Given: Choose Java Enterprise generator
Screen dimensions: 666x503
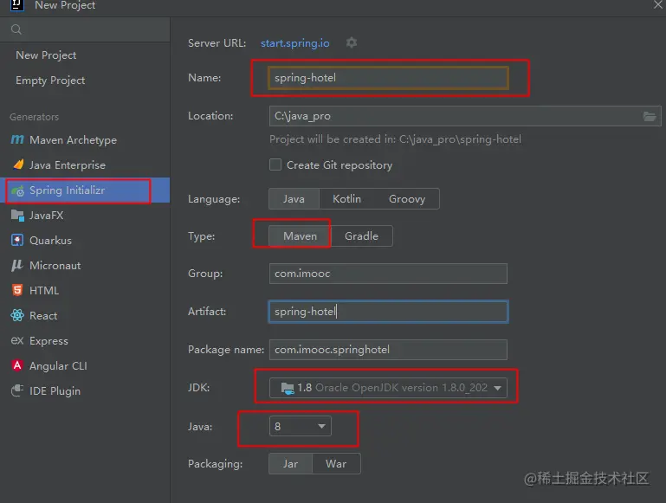Looking at the screenshot, I should coord(85,164).
